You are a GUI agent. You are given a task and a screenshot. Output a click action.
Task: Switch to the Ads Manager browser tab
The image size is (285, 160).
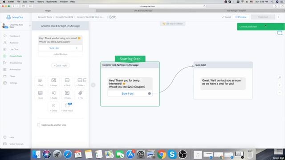coord(236,11)
